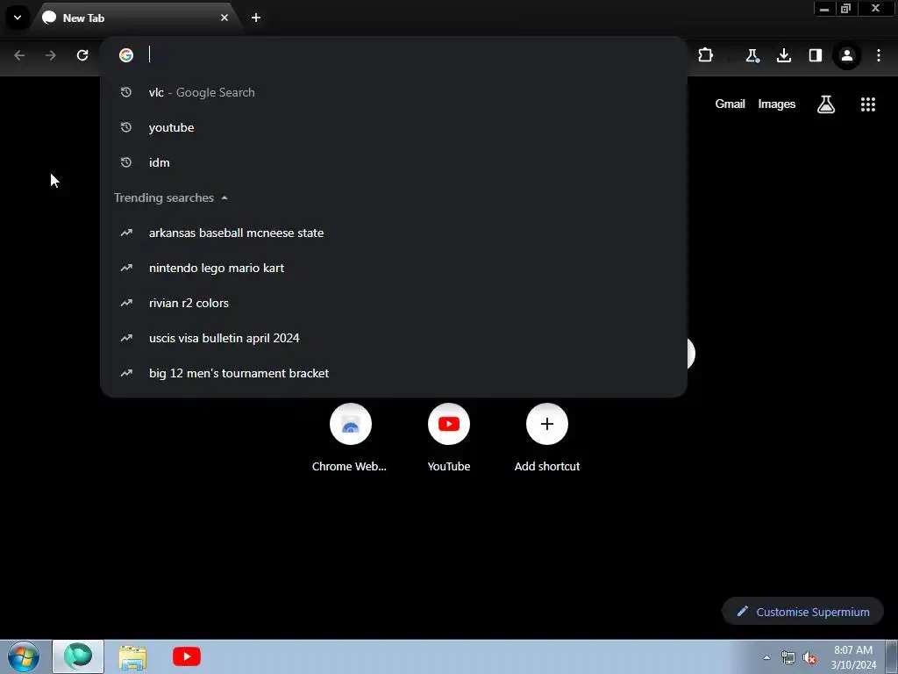This screenshot has height=674, width=898.
Task: Open the Windows Start menu
Action: click(24, 656)
